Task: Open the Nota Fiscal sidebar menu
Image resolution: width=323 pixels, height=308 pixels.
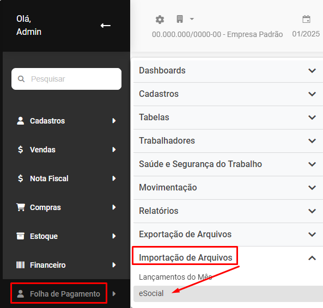Action: (66, 178)
